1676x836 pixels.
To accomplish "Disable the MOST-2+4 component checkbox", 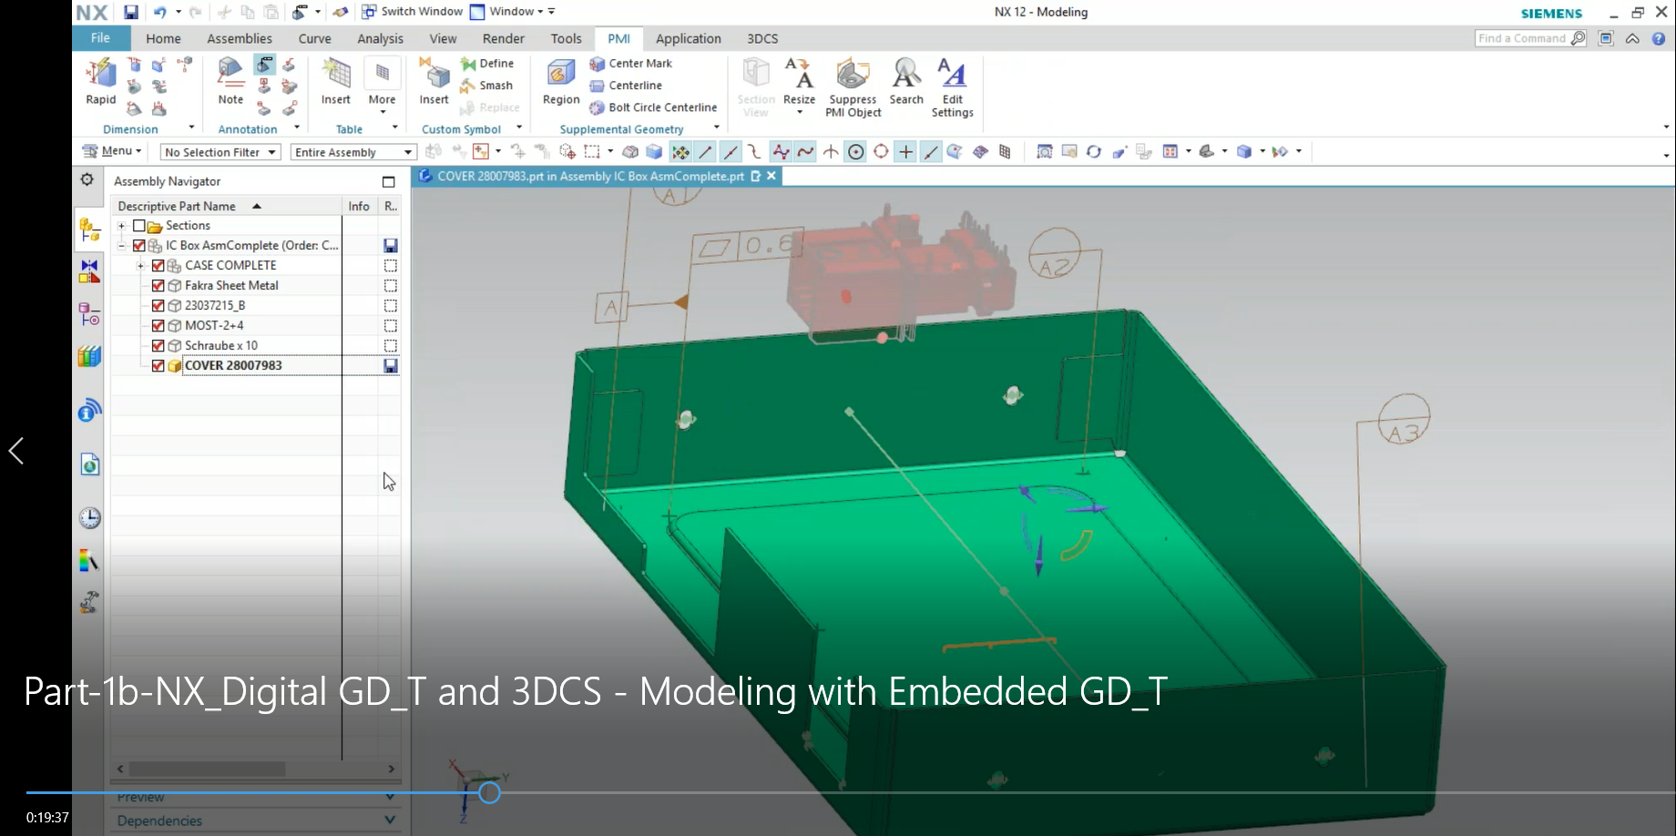I will (158, 325).
